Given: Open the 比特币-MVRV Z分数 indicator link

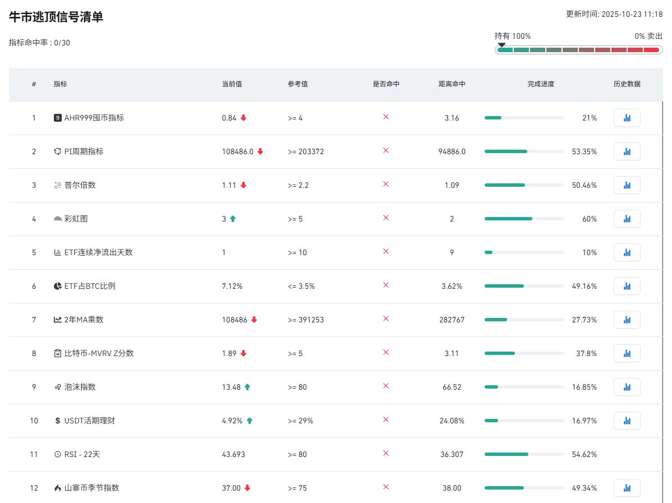Looking at the screenshot, I should tap(99, 353).
